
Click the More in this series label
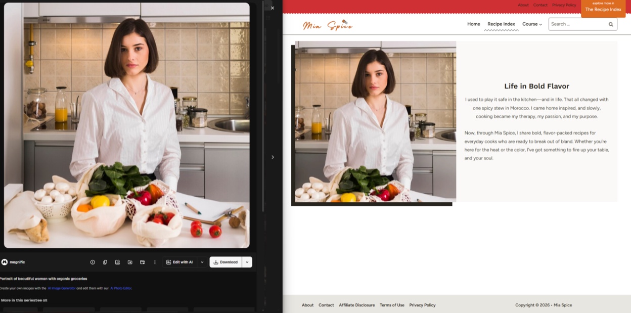(x=18, y=300)
